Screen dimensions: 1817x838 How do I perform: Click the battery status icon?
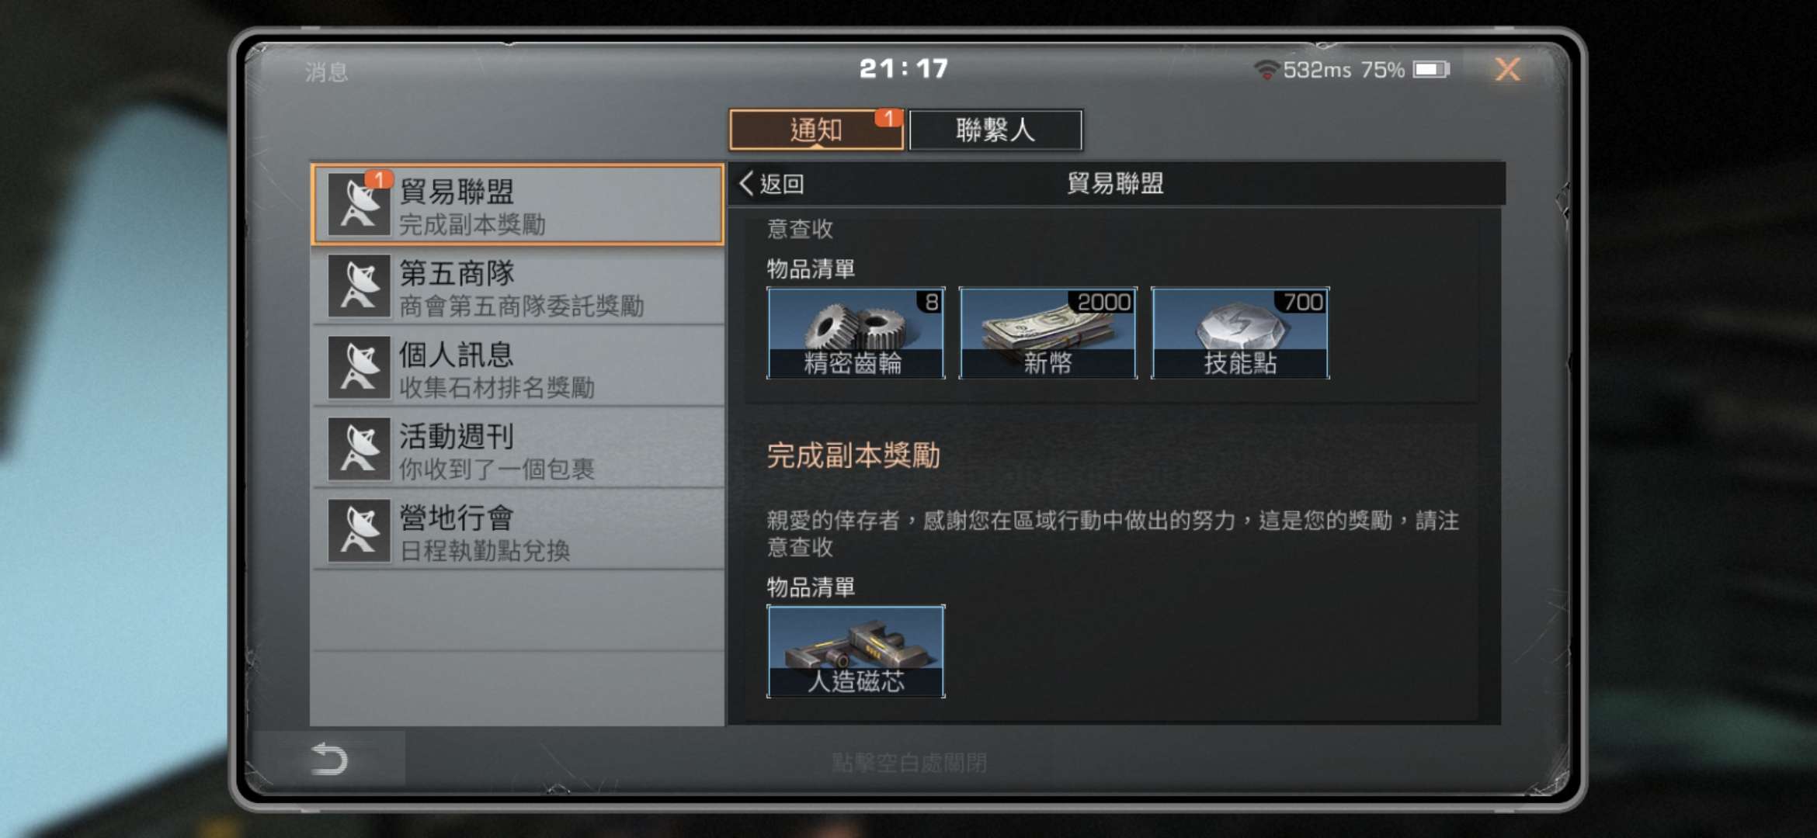pos(1431,70)
